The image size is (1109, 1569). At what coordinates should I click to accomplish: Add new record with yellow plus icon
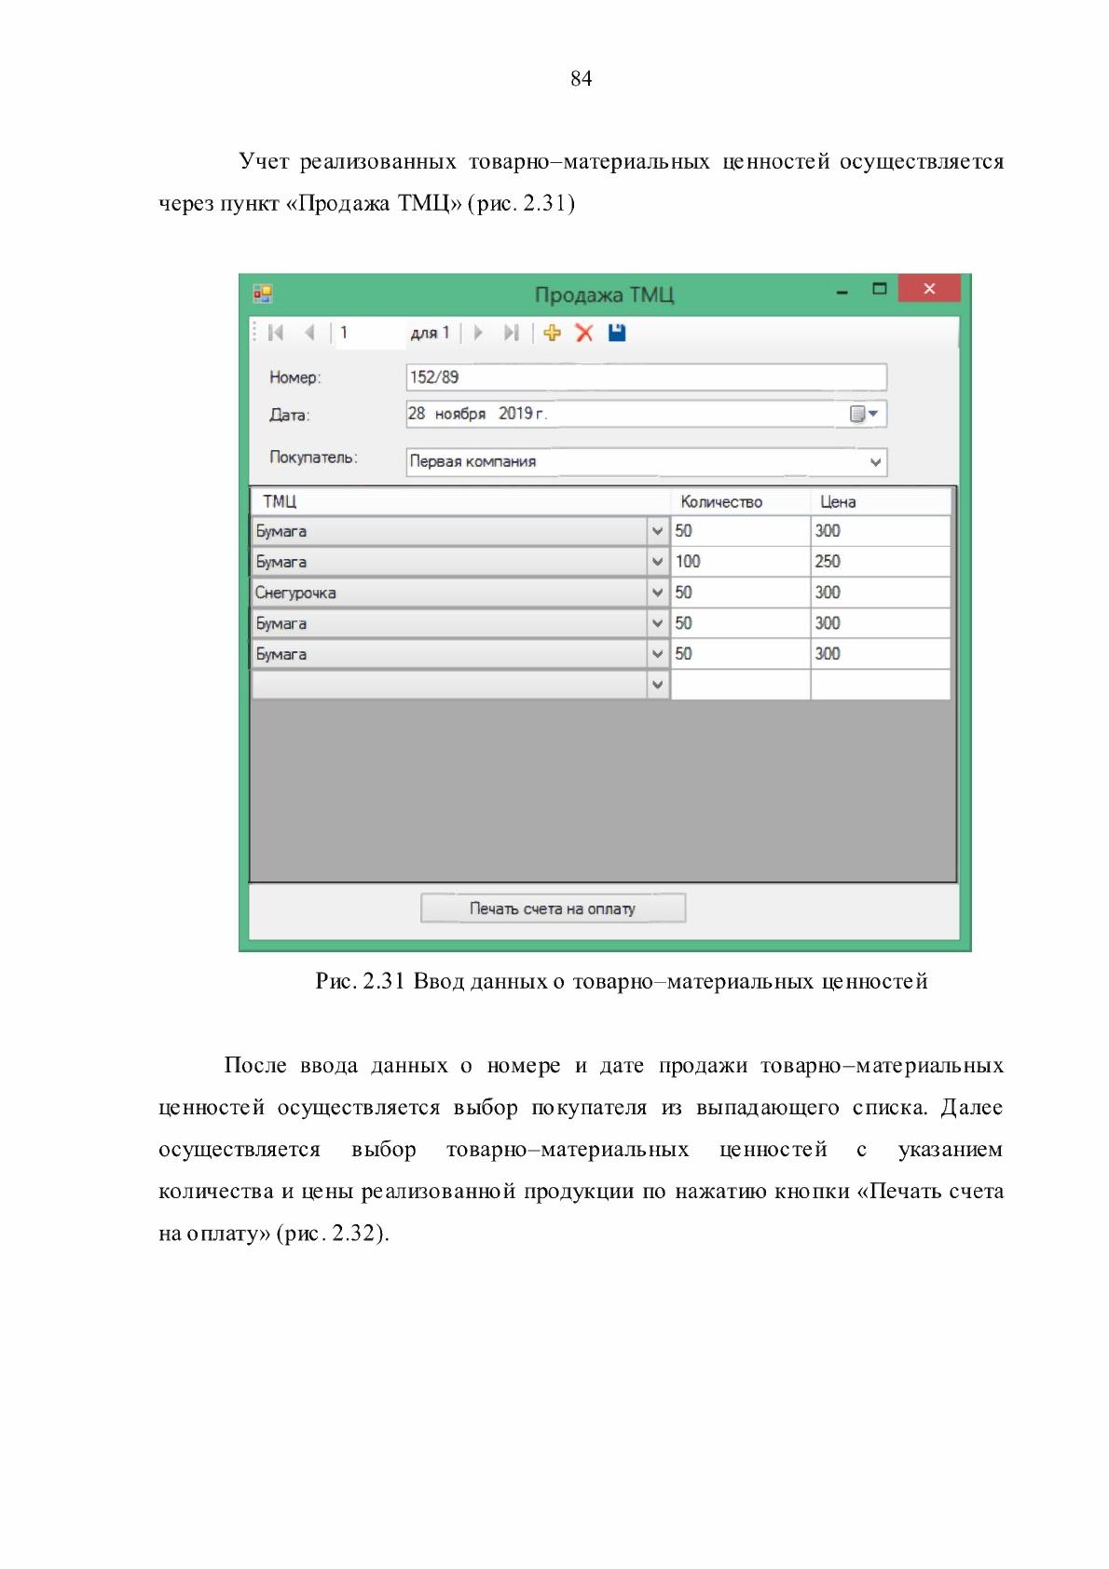[553, 333]
